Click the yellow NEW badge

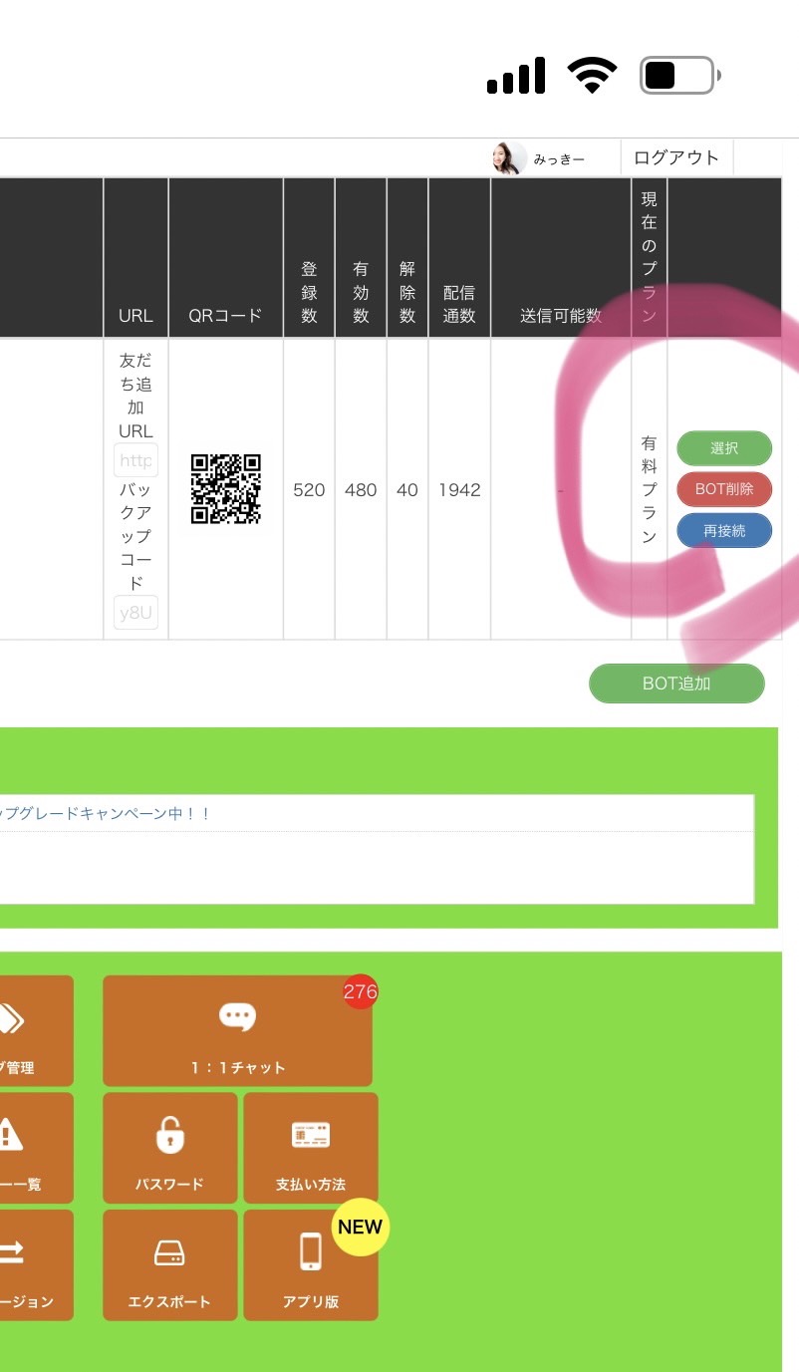(x=360, y=1227)
